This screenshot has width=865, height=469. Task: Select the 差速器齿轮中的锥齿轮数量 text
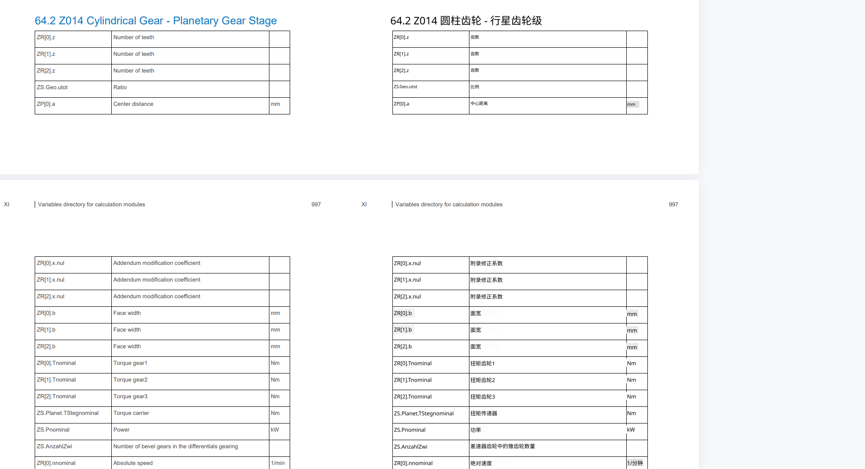[503, 446]
